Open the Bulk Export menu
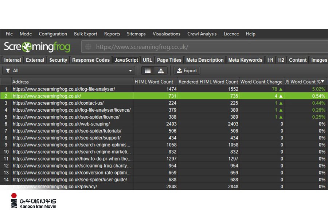 [86, 34]
